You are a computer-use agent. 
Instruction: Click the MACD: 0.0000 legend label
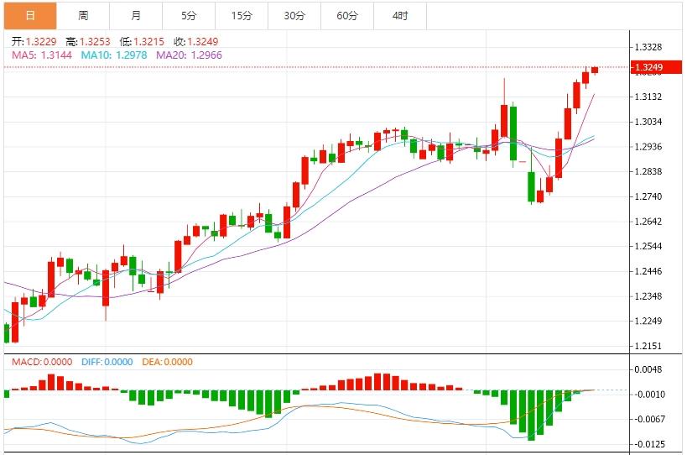(x=42, y=362)
